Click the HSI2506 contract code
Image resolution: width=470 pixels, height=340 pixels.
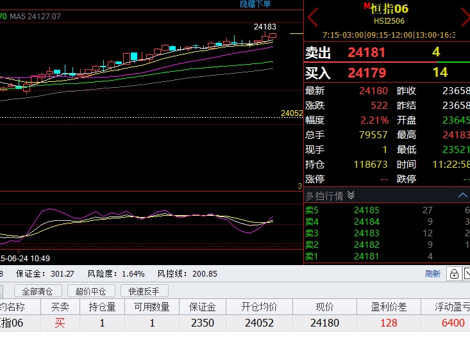click(x=389, y=21)
